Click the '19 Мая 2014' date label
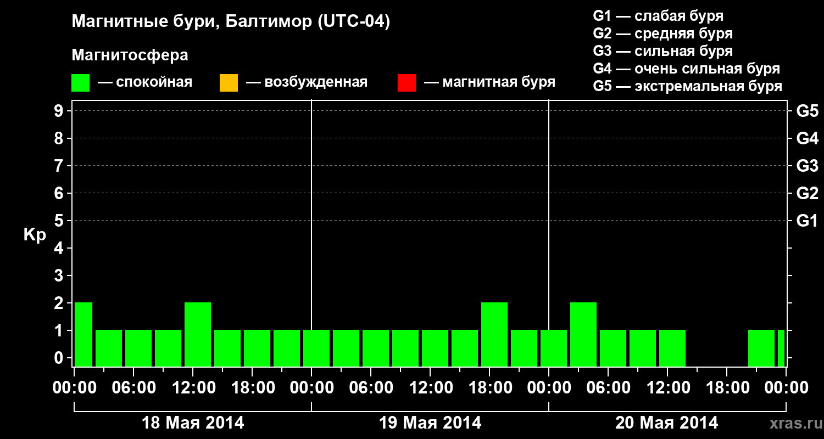Image resolution: width=824 pixels, height=439 pixels. pos(430,423)
